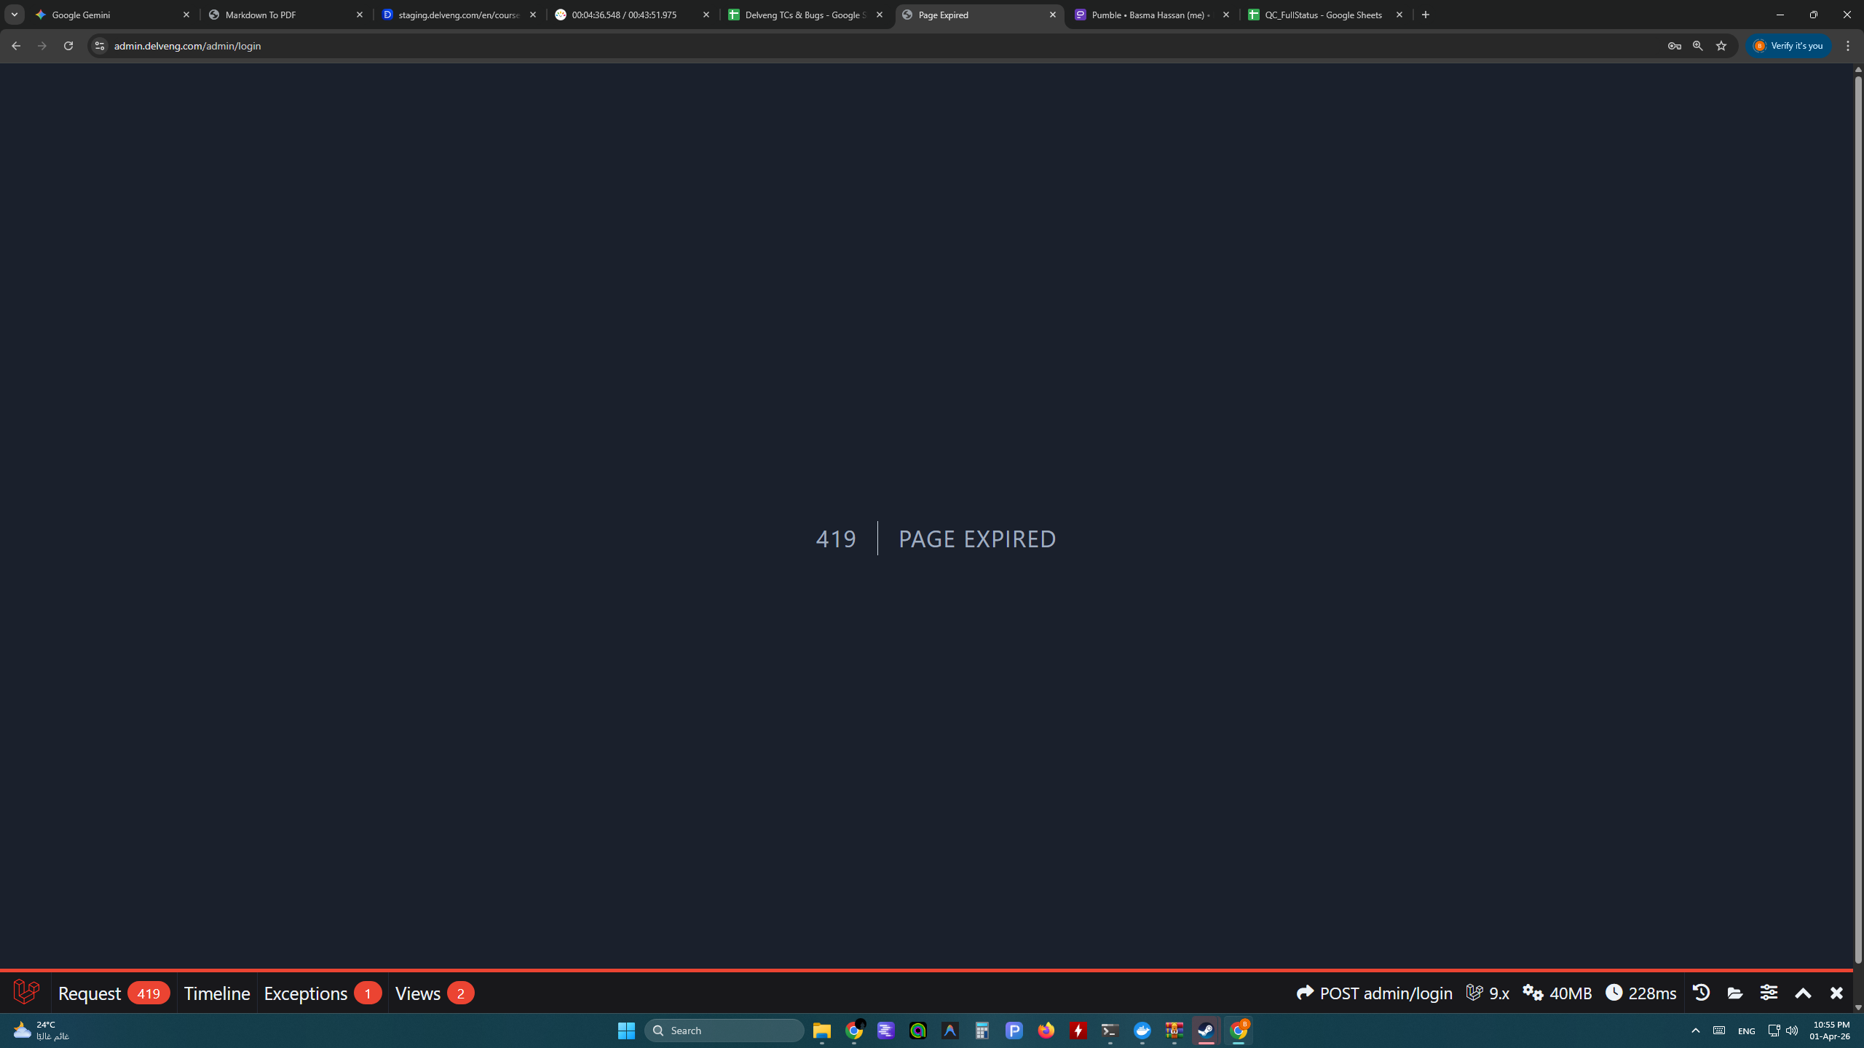Show hidden system tray icons chevron
This screenshot has width=1864, height=1048.
pos(1695,1031)
